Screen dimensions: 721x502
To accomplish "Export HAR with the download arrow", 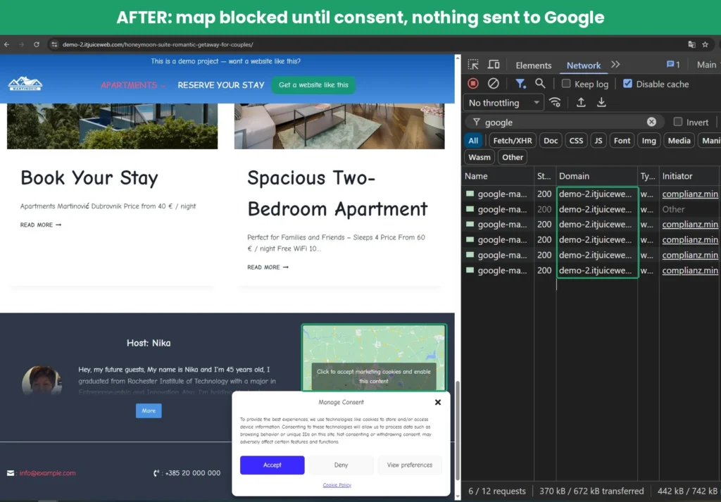I will tap(601, 103).
